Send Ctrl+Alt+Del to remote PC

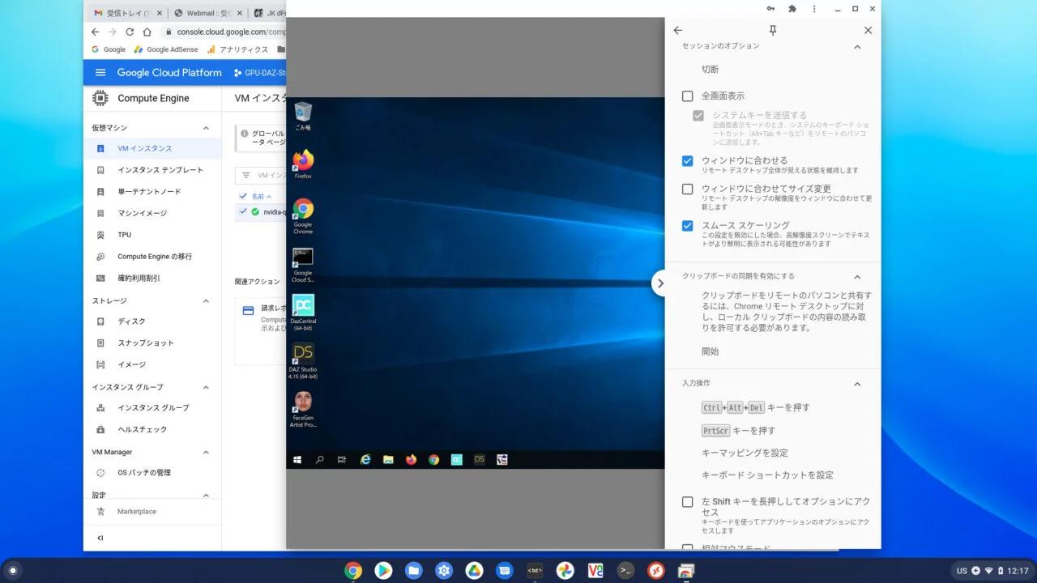[x=755, y=407]
